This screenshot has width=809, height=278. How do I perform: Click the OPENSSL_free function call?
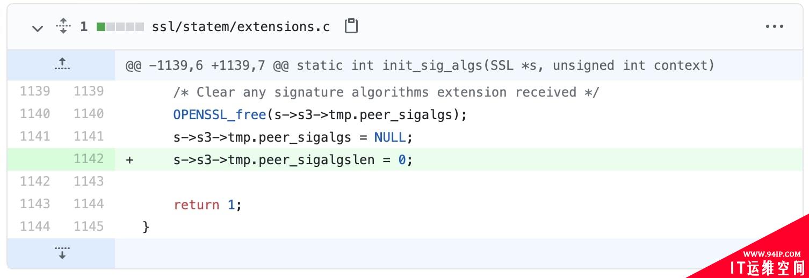click(220, 115)
